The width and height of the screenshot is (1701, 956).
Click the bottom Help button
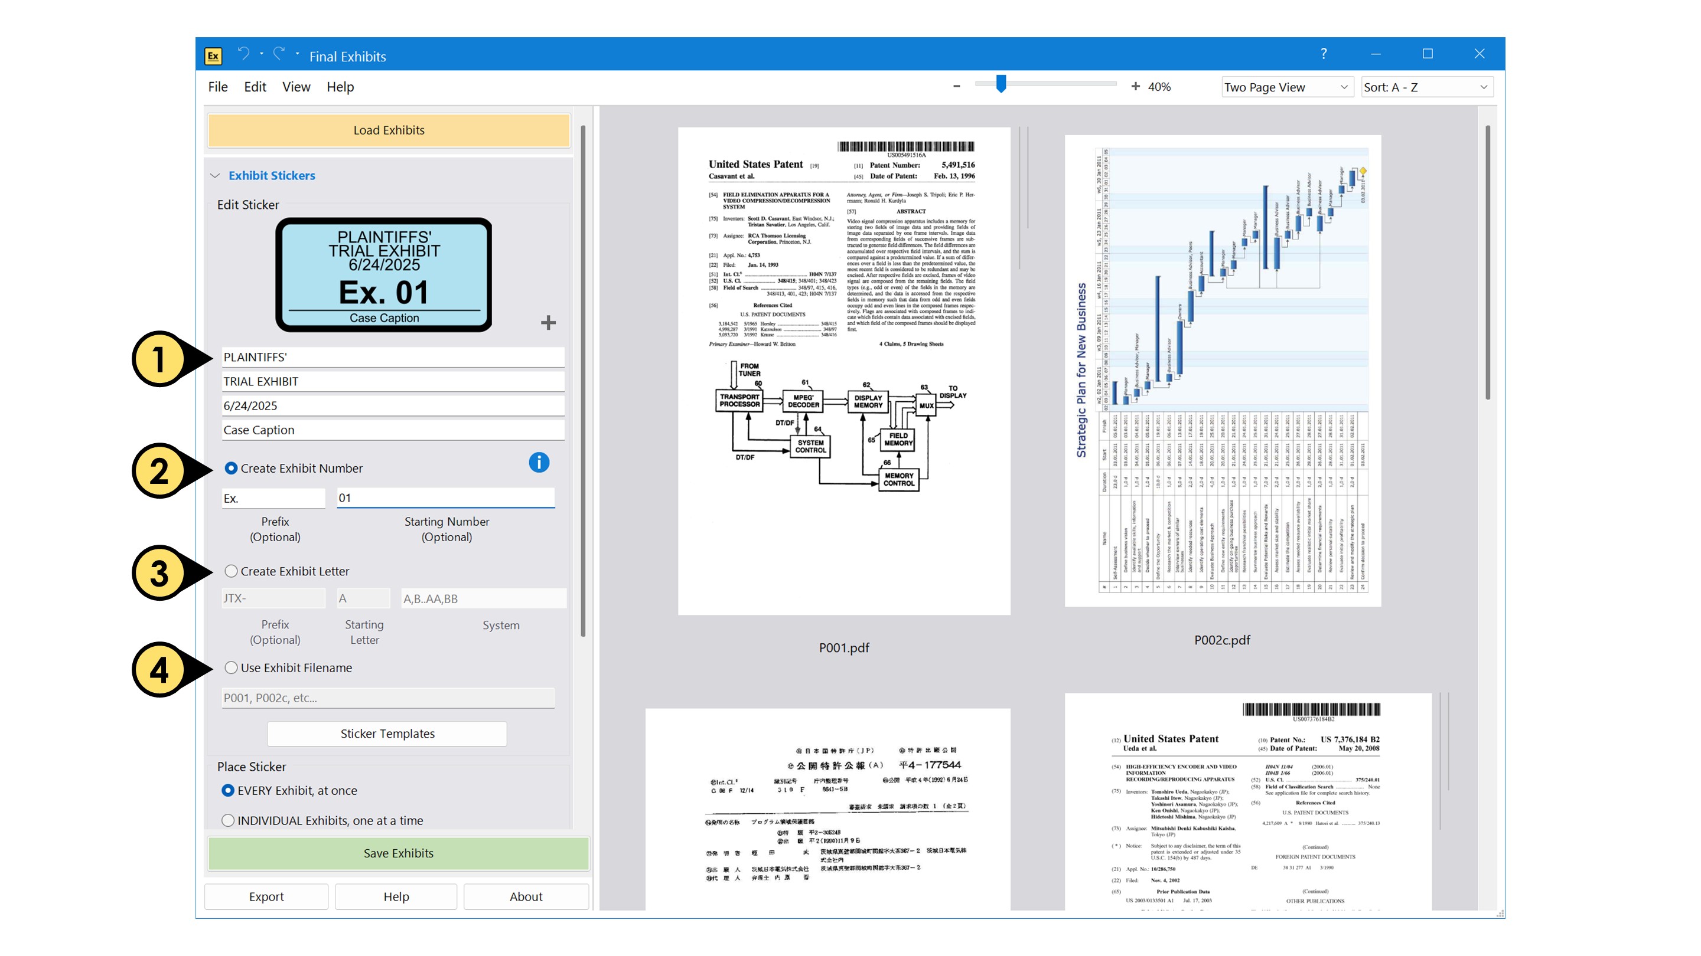coord(396,896)
